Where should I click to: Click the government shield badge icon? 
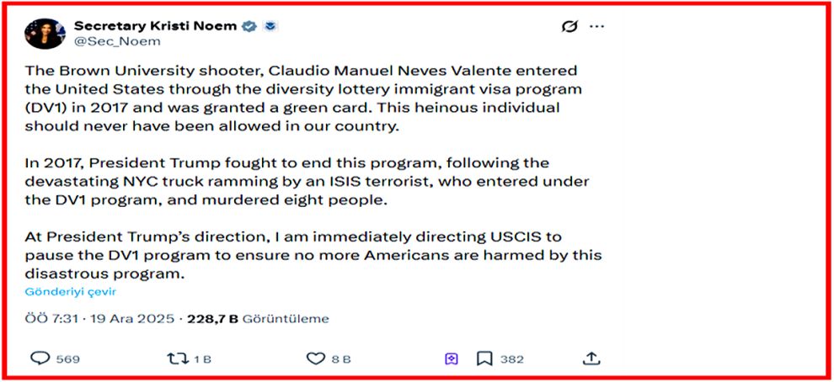pos(270,26)
